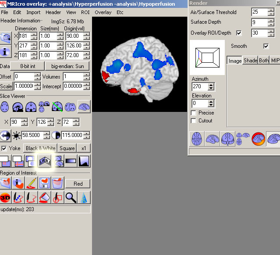Click the Elevation value input field
280x255 pixels.
coord(199,104)
